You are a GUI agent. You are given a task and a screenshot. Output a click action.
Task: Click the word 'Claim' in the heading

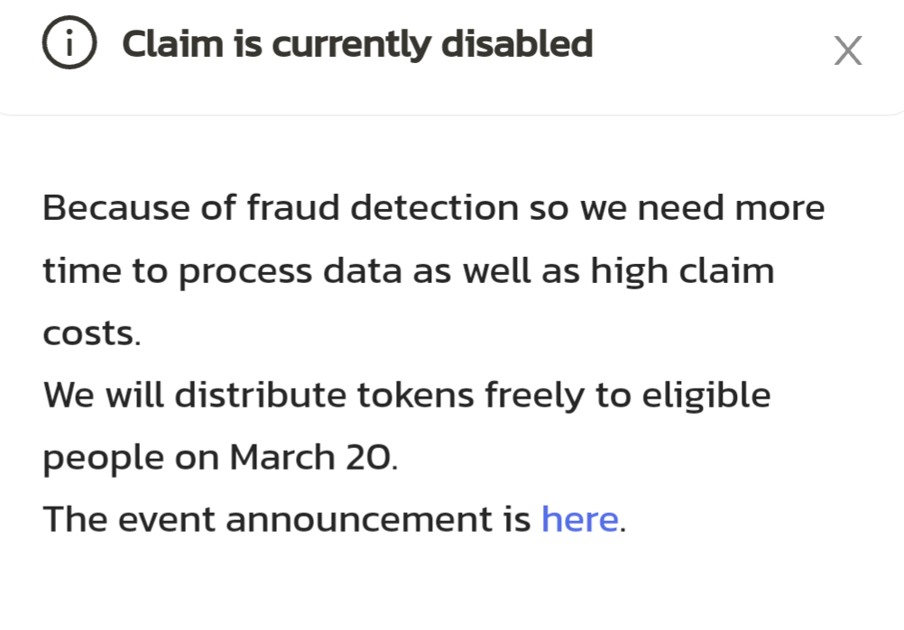(172, 44)
